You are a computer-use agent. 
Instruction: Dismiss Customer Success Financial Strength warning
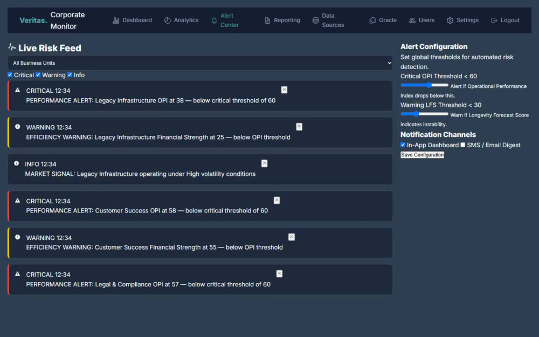[x=292, y=237]
